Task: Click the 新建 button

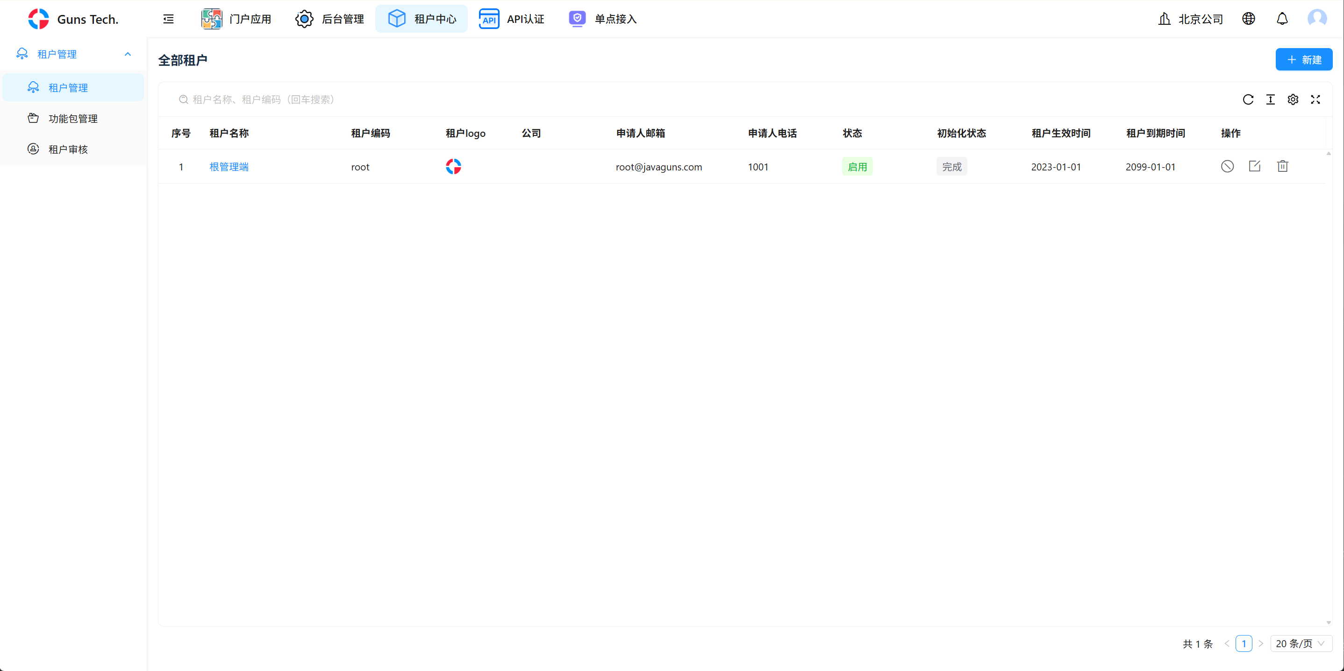Action: [1304, 59]
